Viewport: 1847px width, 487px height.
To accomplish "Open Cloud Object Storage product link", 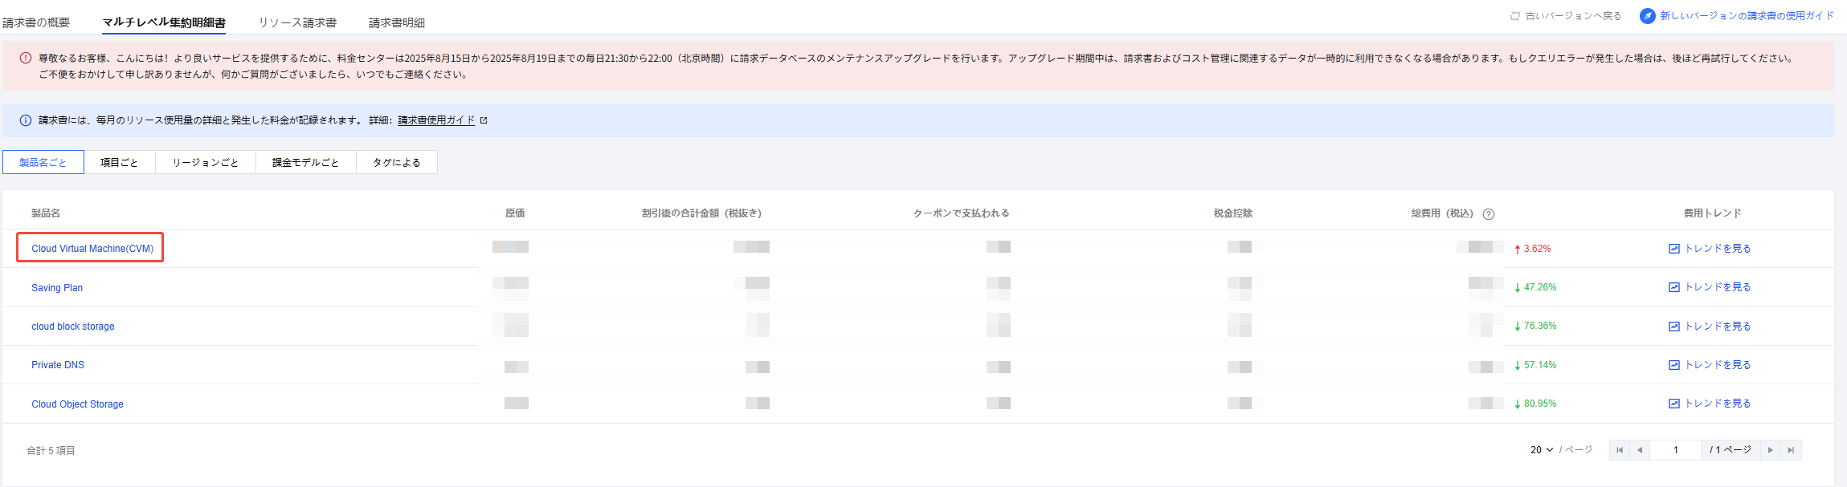I will (78, 404).
